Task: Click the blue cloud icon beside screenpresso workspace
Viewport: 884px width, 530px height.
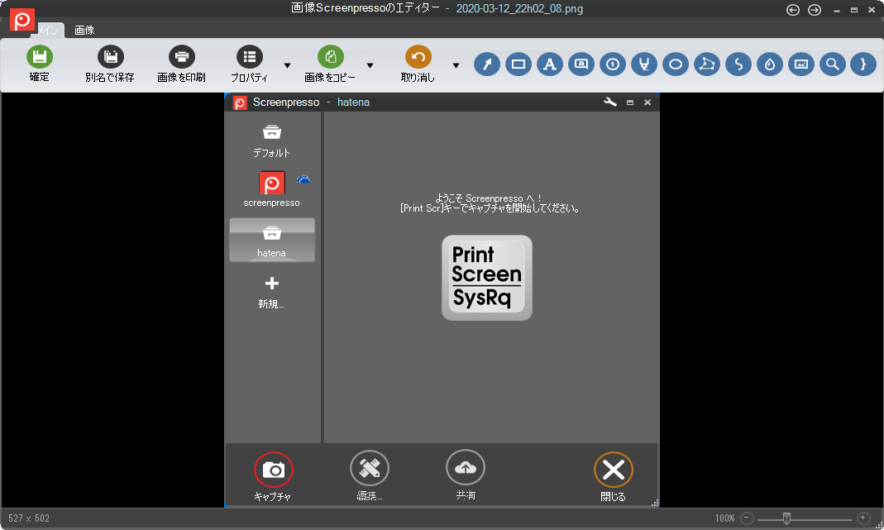Action: tap(303, 180)
